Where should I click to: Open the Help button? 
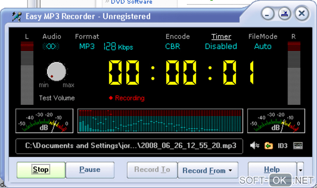[x=272, y=170]
